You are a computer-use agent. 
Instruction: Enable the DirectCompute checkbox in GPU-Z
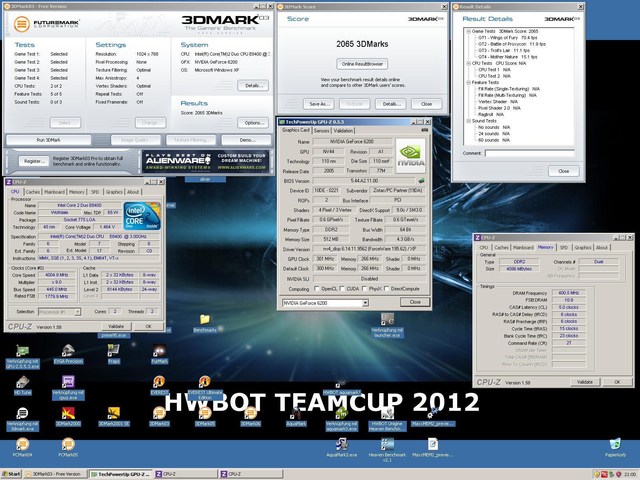(x=386, y=289)
